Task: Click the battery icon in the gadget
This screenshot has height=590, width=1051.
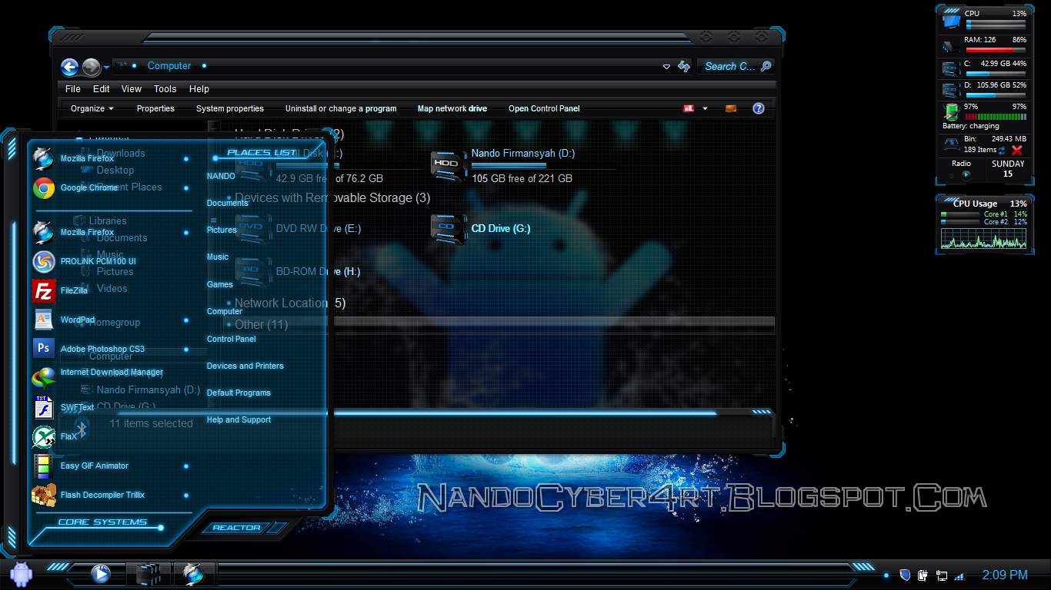Action: point(952,111)
